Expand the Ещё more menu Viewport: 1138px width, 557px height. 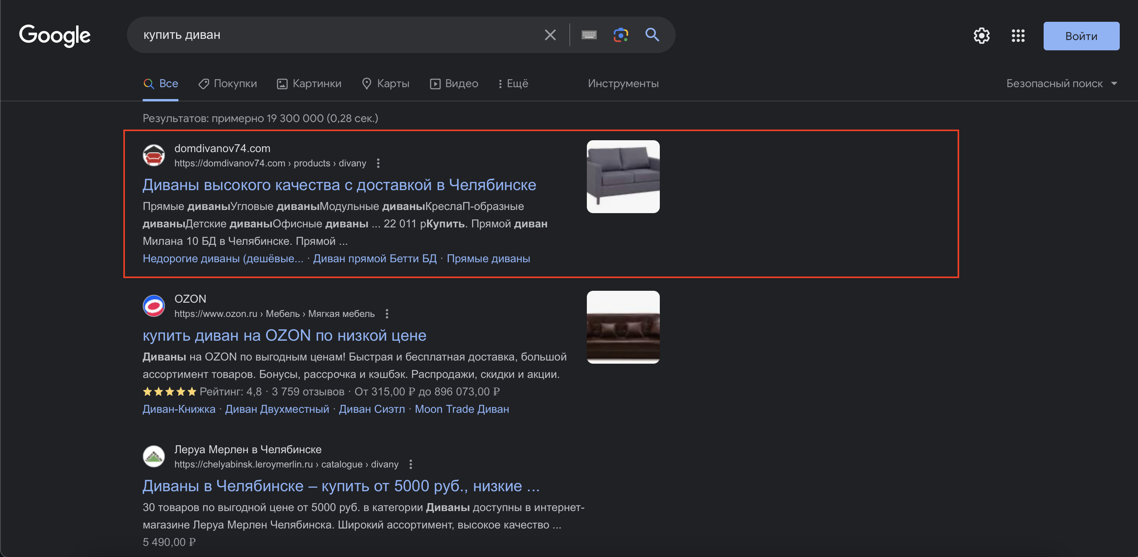point(513,84)
